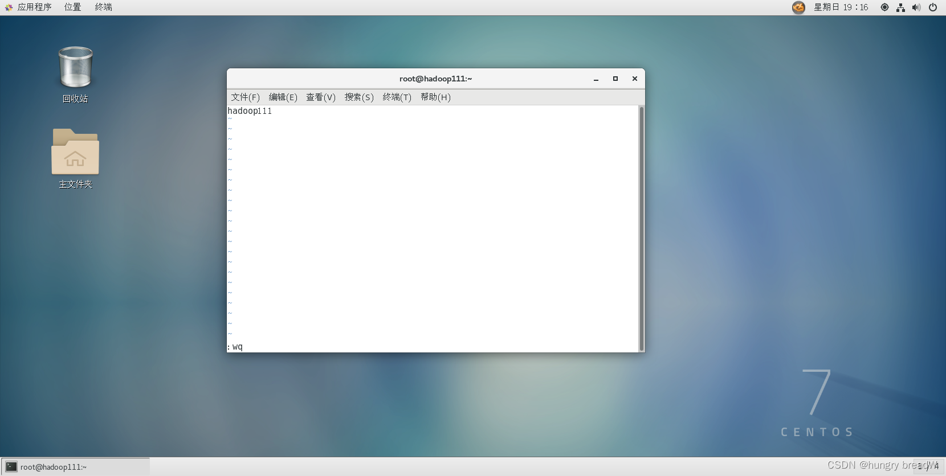Viewport: 946px width, 476px height.
Task: Open the Terminal (T) menu in terminal window
Action: click(397, 97)
